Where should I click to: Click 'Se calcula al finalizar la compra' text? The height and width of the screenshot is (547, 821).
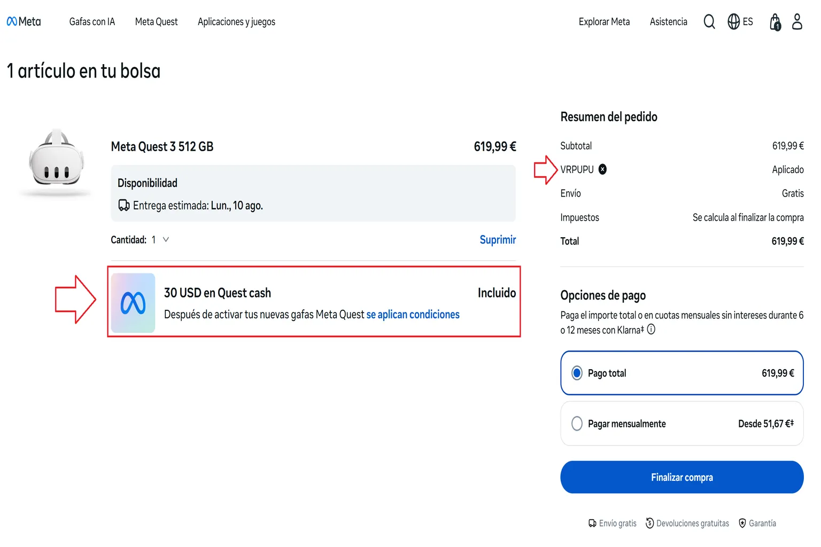pos(748,217)
